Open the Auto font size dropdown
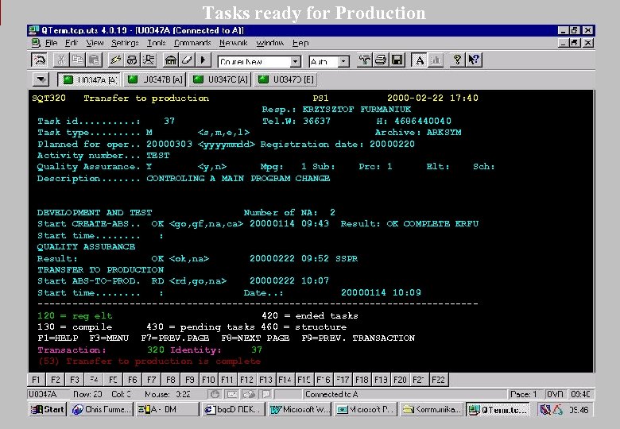Image resolution: width=620 pixels, height=429 pixels. coord(343,62)
